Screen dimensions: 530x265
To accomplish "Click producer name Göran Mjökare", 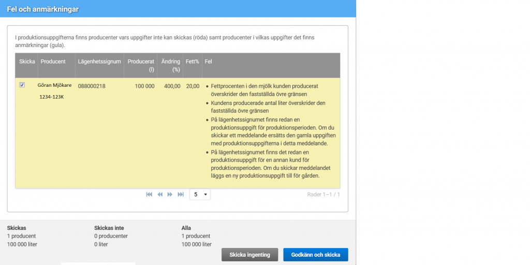I will (x=54, y=85).
